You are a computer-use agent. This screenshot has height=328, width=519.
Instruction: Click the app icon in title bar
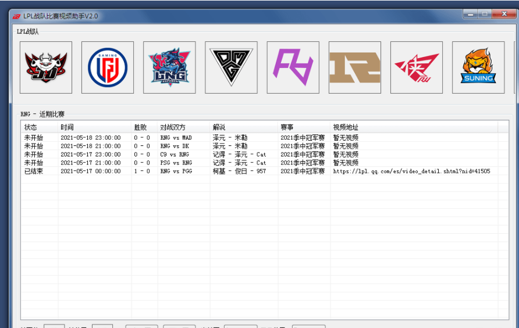coord(16,16)
